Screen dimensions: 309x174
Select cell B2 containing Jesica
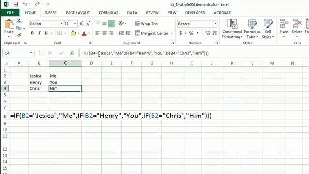39,76
